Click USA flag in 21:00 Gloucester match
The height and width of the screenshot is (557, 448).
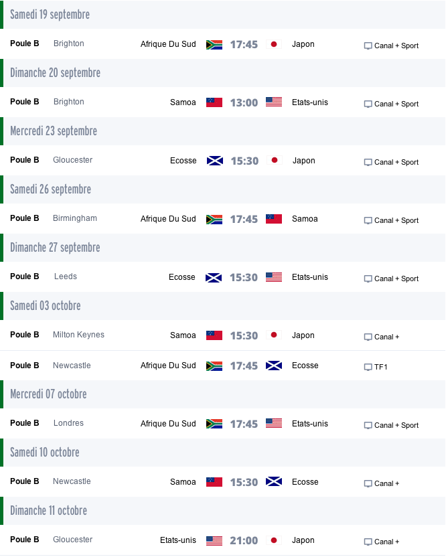click(x=214, y=540)
